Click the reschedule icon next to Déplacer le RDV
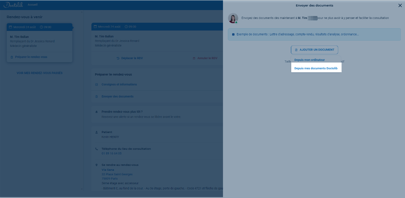Viewport: 405px width, 198px height. pos(118,58)
